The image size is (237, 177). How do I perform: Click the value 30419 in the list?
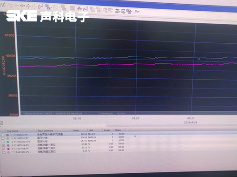(x=84, y=137)
